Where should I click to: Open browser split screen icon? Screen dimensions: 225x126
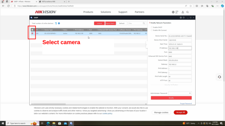pos(197,6)
